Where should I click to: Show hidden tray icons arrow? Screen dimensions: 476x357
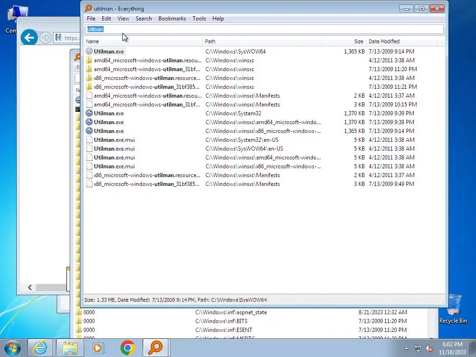tap(406, 348)
